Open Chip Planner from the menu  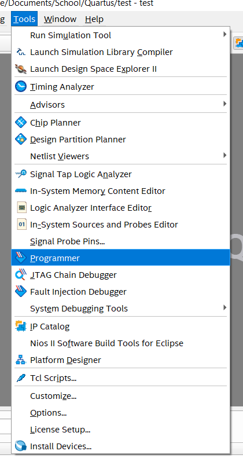click(x=120, y=123)
